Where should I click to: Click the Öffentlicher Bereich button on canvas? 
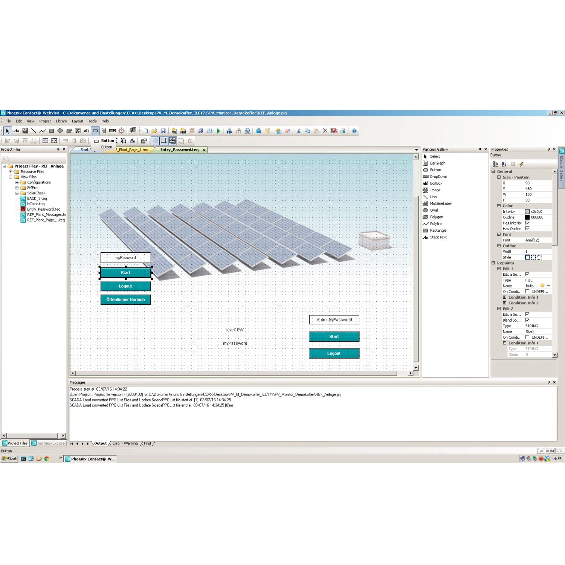coord(125,300)
